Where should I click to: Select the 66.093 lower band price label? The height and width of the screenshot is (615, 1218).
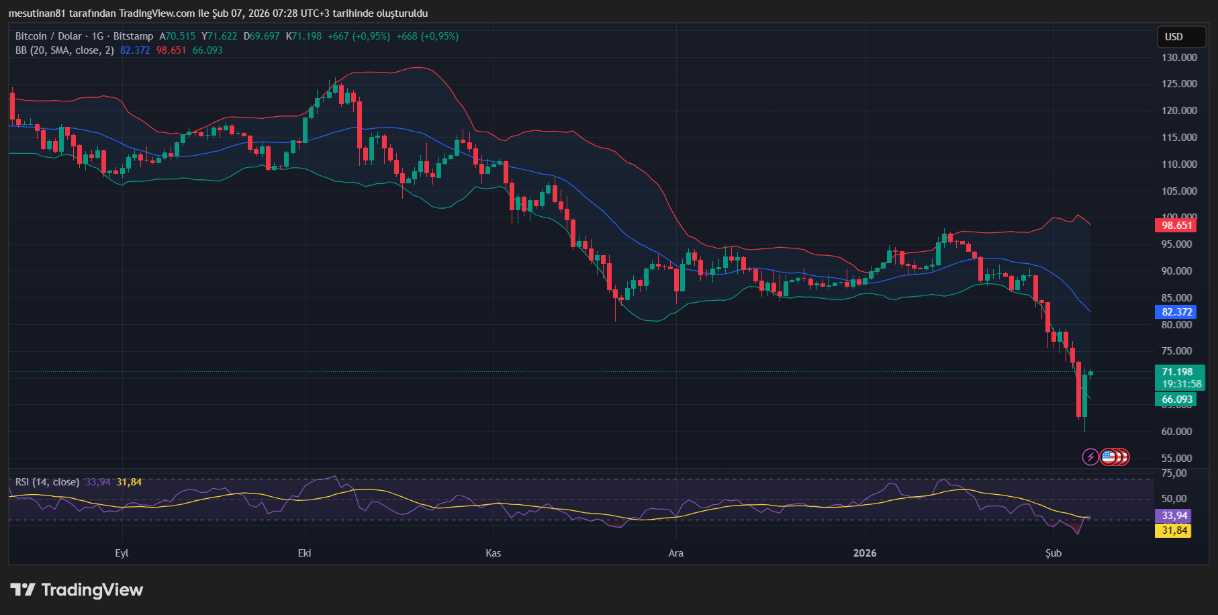(1176, 399)
